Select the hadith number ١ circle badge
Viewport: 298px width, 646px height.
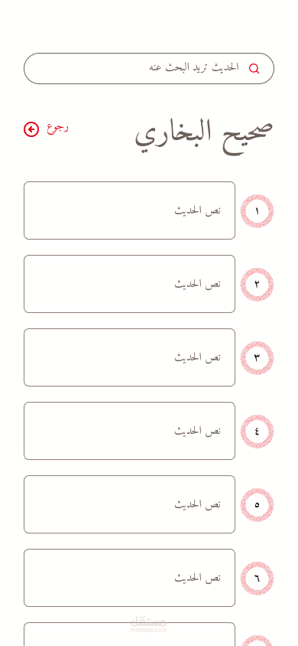coord(257,211)
